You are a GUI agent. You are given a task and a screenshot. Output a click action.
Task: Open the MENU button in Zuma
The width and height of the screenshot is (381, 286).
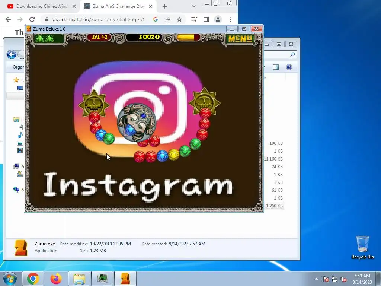click(x=240, y=39)
